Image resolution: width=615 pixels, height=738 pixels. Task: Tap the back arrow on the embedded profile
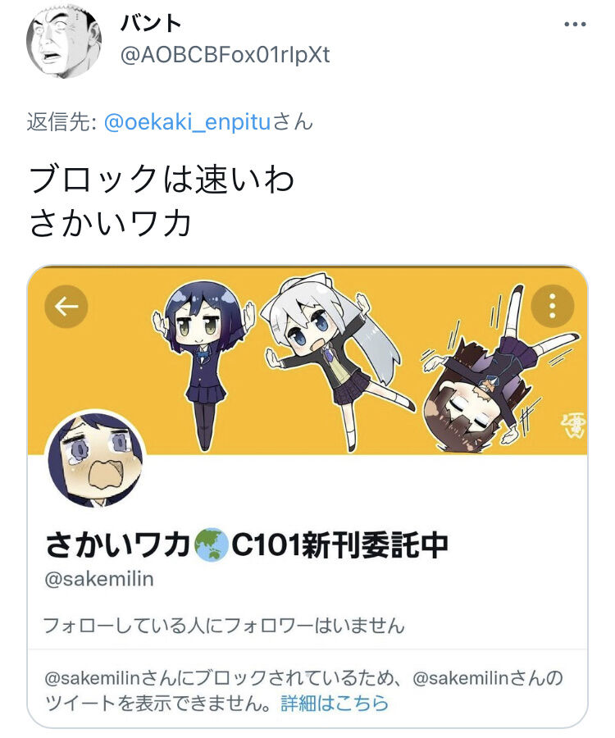coord(66,307)
